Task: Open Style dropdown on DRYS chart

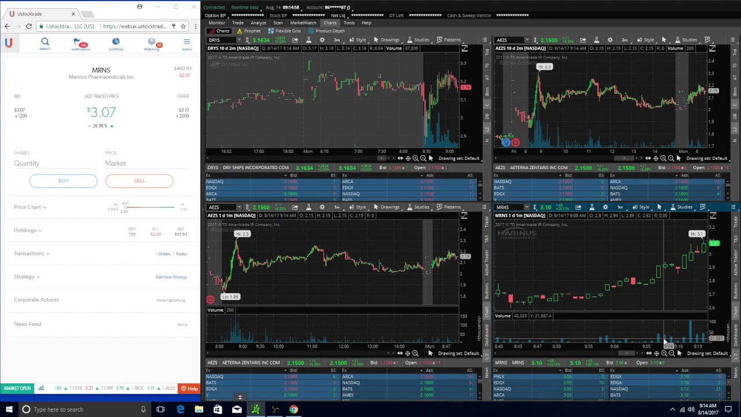Action: coord(358,40)
